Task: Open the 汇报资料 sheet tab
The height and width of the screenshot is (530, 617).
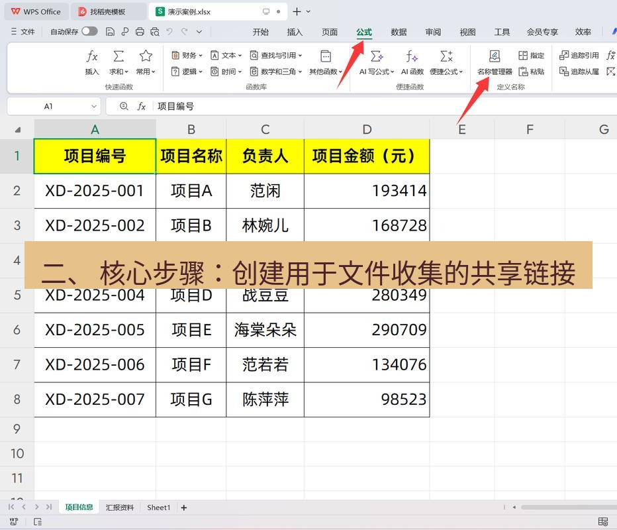Action: point(120,507)
